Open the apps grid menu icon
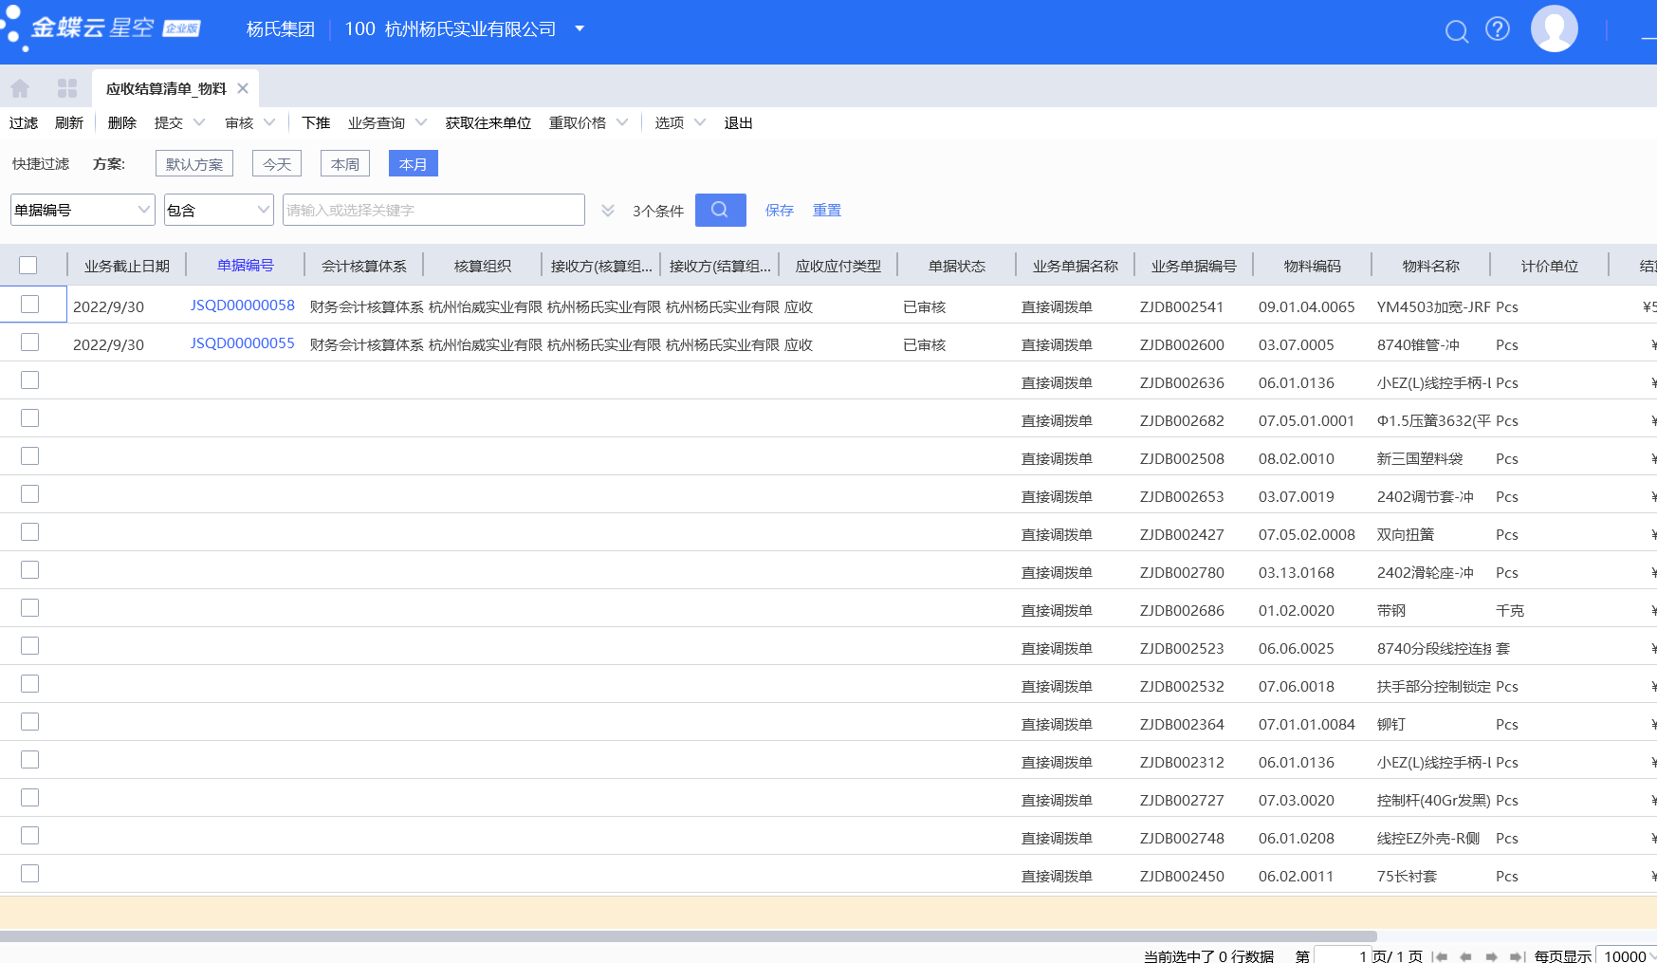The width and height of the screenshot is (1657, 963). 67,88
